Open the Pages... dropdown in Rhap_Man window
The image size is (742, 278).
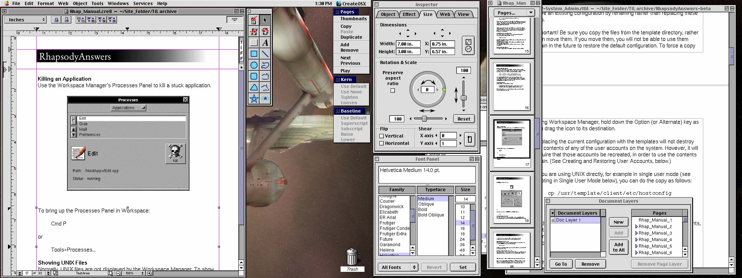(x=514, y=13)
